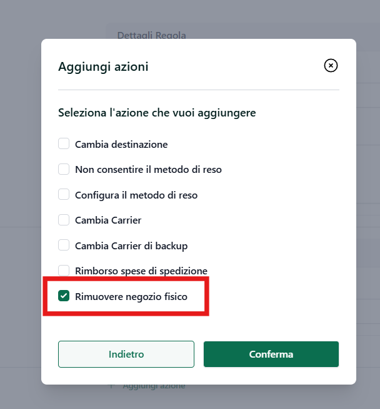Uncheck the green Rimuovere negozio fisico checkbox
Viewport: 380px width, 409px height.
click(64, 296)
